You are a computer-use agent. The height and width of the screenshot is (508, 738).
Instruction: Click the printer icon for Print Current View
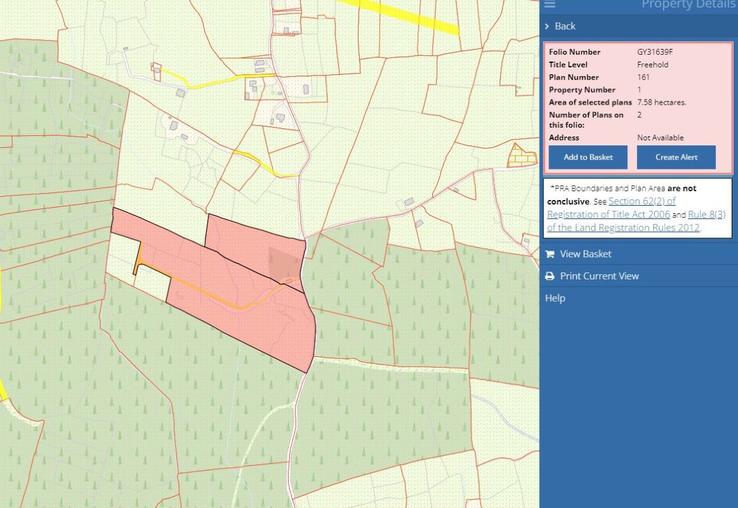[x=550, y=276]
